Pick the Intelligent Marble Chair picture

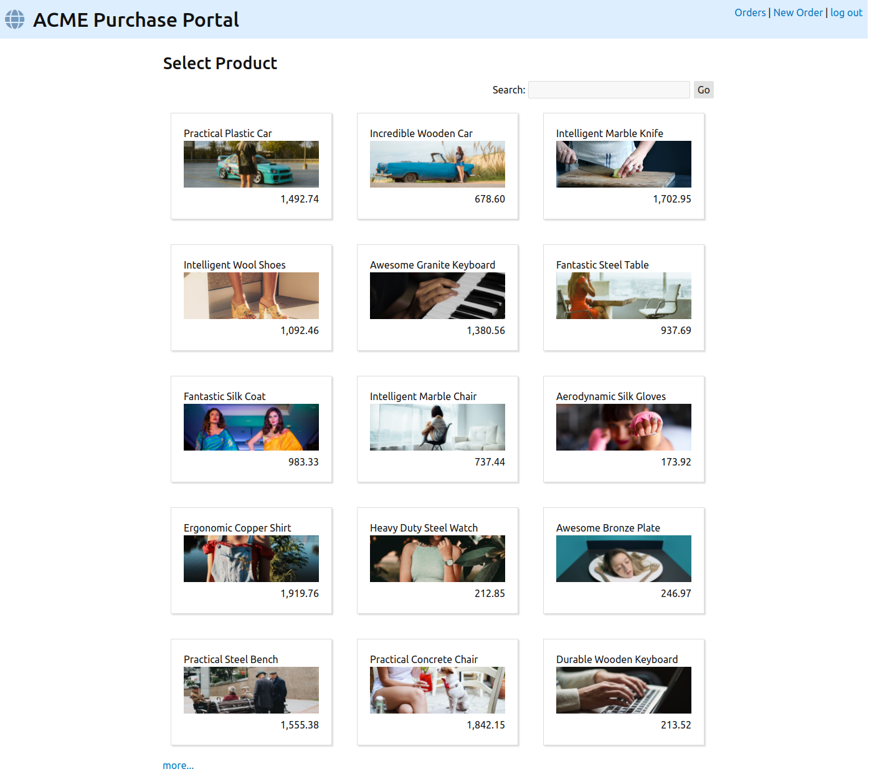437,427
